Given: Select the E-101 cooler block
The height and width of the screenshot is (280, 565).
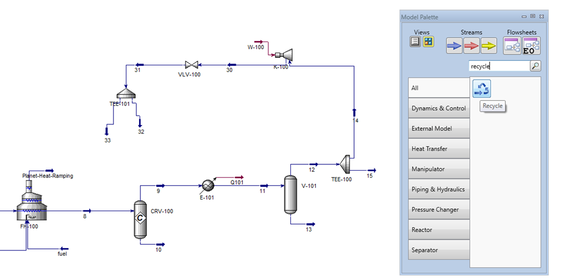Looking at the screenshot, I should coord(208,186).
